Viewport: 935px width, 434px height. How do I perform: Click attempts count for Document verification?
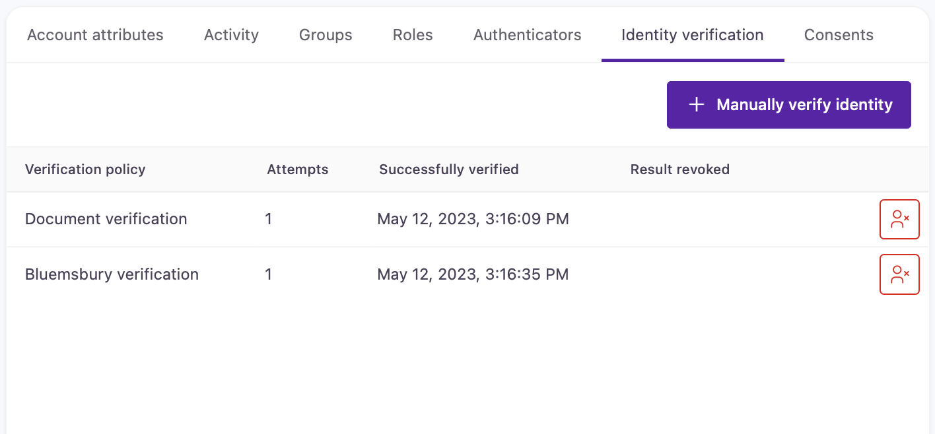point(269,219)
